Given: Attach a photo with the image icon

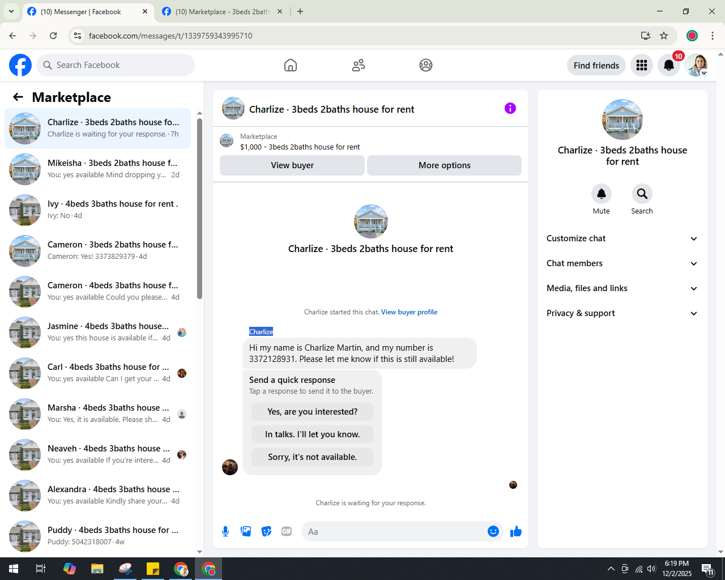Looking at the screenshot, I should 246,531.
